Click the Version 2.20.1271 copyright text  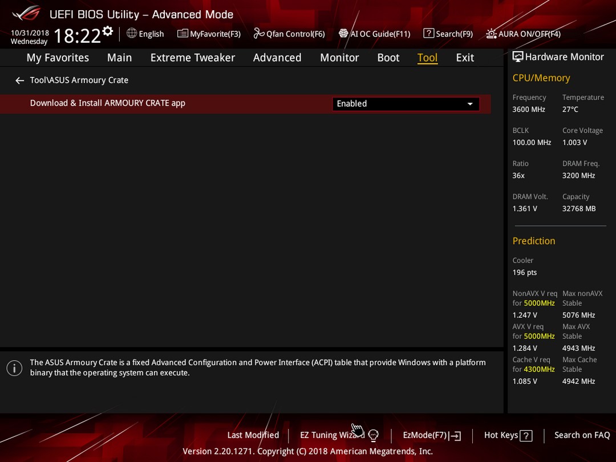307,451
